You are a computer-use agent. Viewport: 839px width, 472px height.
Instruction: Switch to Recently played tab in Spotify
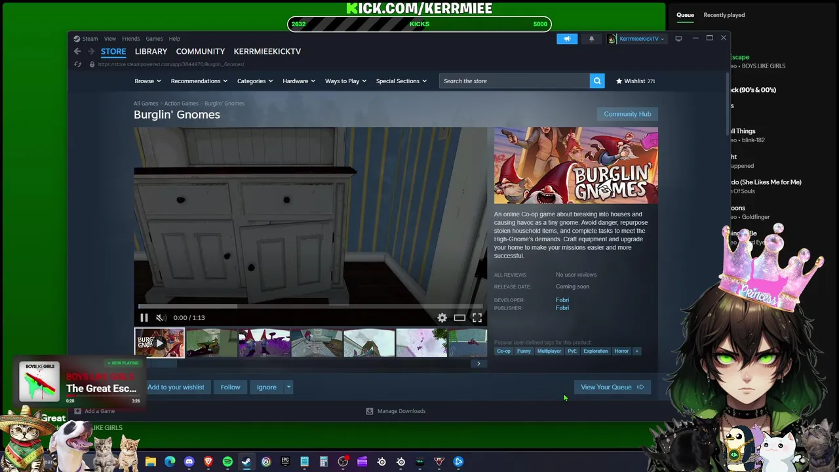click(724, 15)
